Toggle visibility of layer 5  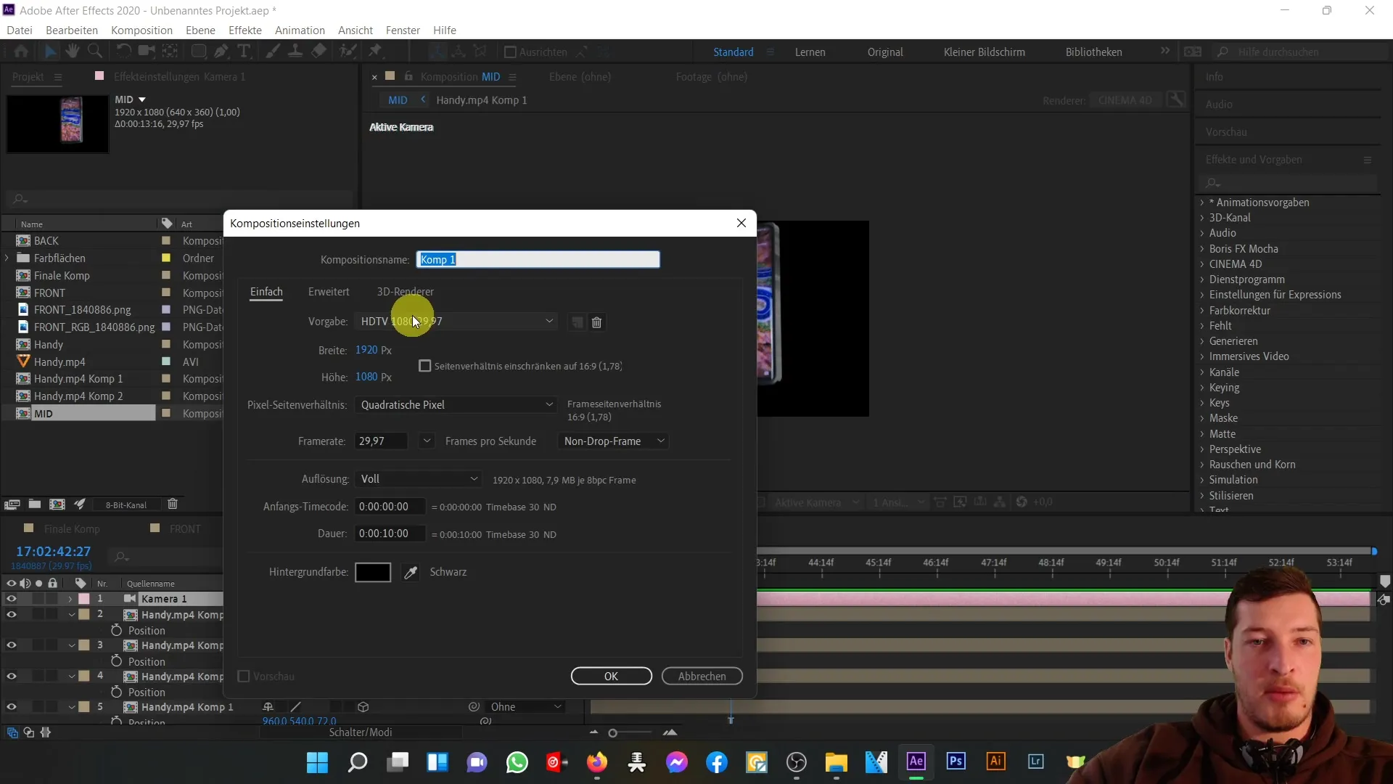(12, 707)
